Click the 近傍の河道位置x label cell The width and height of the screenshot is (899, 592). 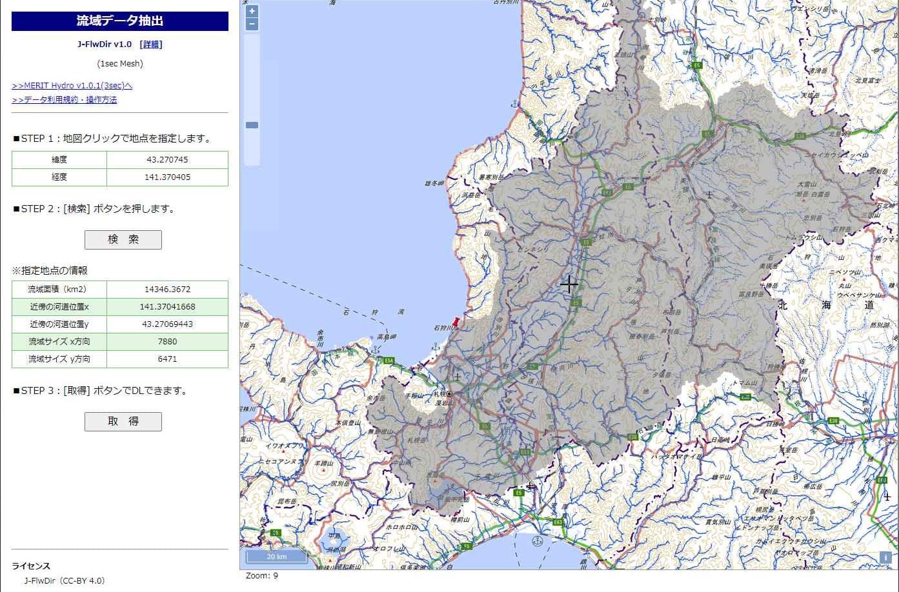[x=59, y=307]
